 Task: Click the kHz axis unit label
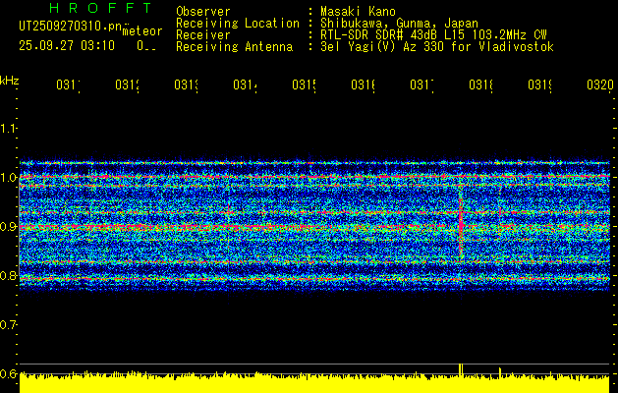point(10,79)
